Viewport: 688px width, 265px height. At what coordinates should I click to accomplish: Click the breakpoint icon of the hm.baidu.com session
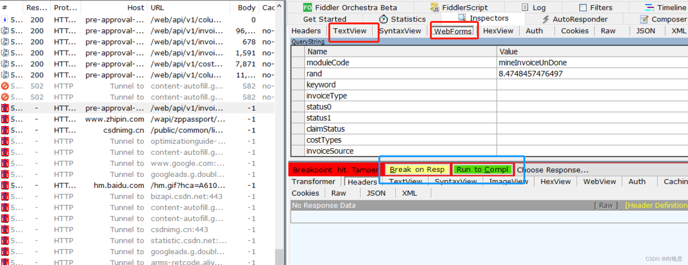[x=5, y=185]
